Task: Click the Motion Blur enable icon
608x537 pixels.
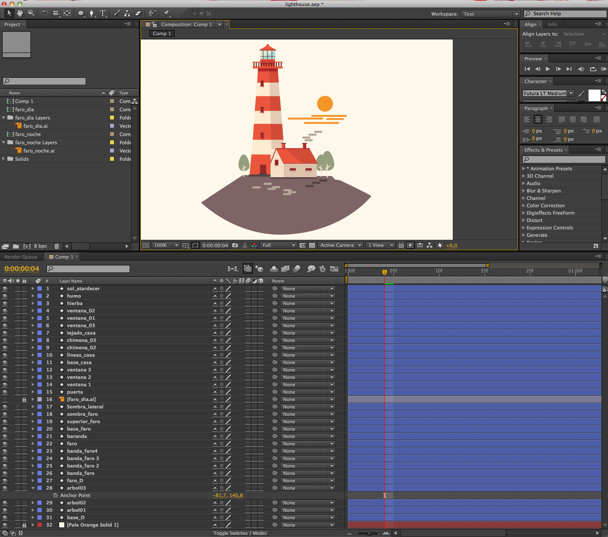Action: click(x=297, y=269)
